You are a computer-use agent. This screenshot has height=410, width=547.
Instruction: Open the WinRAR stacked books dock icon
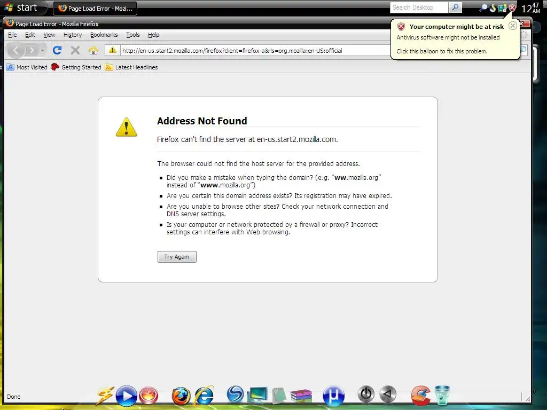click(301, 396)
